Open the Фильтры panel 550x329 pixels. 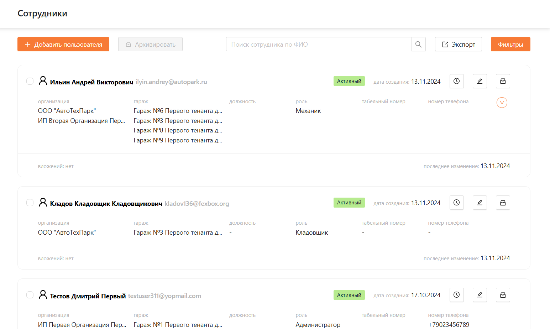[510, 44]
